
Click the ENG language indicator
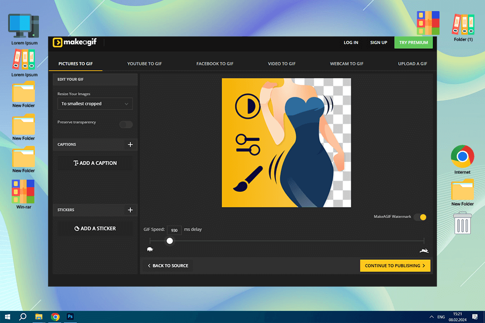click(441, 317)
